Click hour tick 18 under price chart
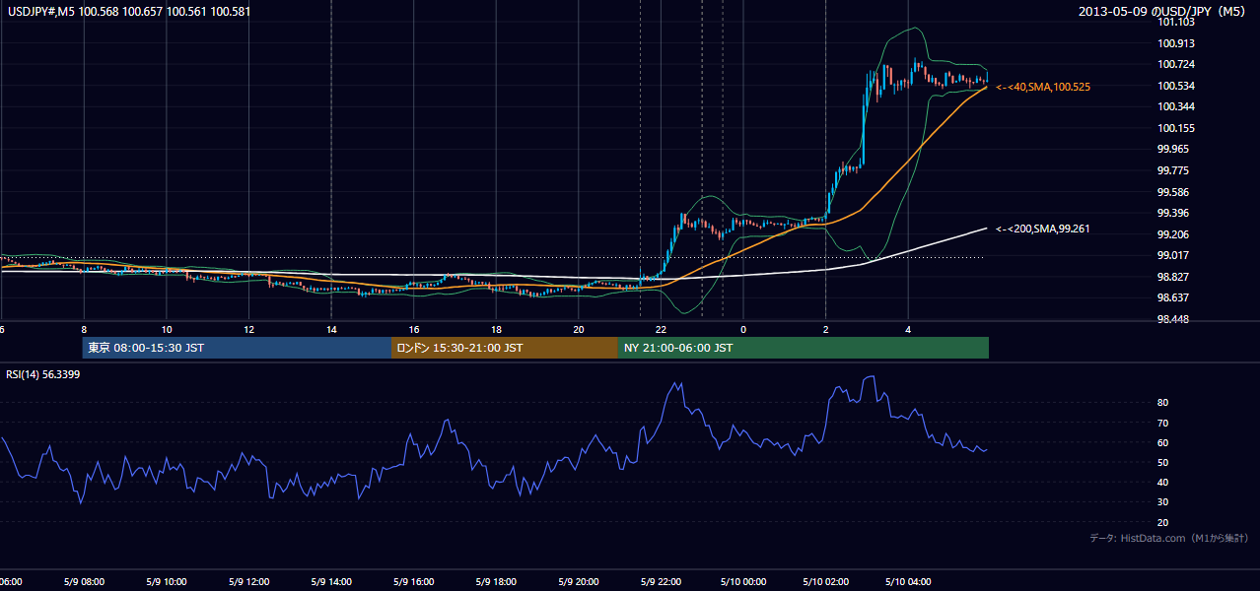 (x=496, y=329)
